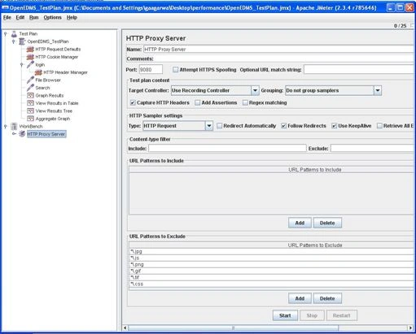Start the proxy server with Start button

pyautogui.click(x=285, y=315)
